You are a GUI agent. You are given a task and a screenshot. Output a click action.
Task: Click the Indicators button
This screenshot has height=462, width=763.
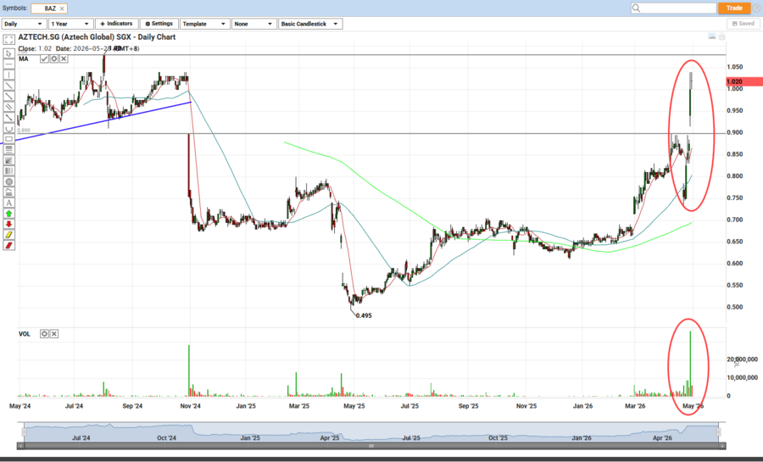(116, 24)
